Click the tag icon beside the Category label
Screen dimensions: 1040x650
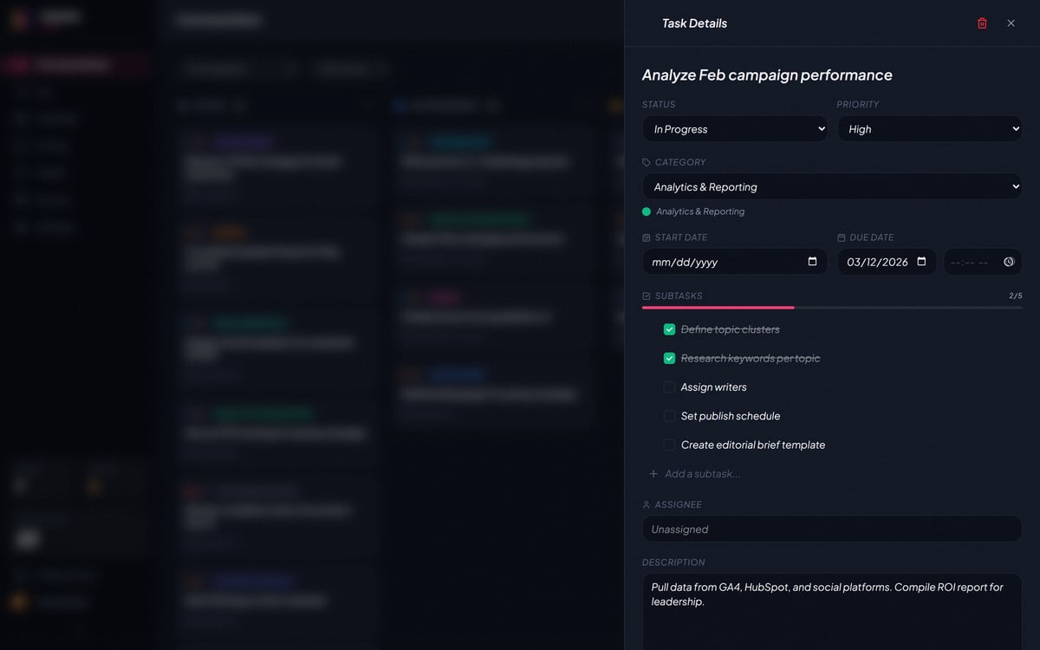(646, 161)
